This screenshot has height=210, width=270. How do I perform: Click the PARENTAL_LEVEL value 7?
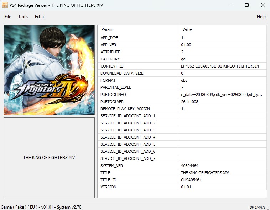tap(182, 87)
